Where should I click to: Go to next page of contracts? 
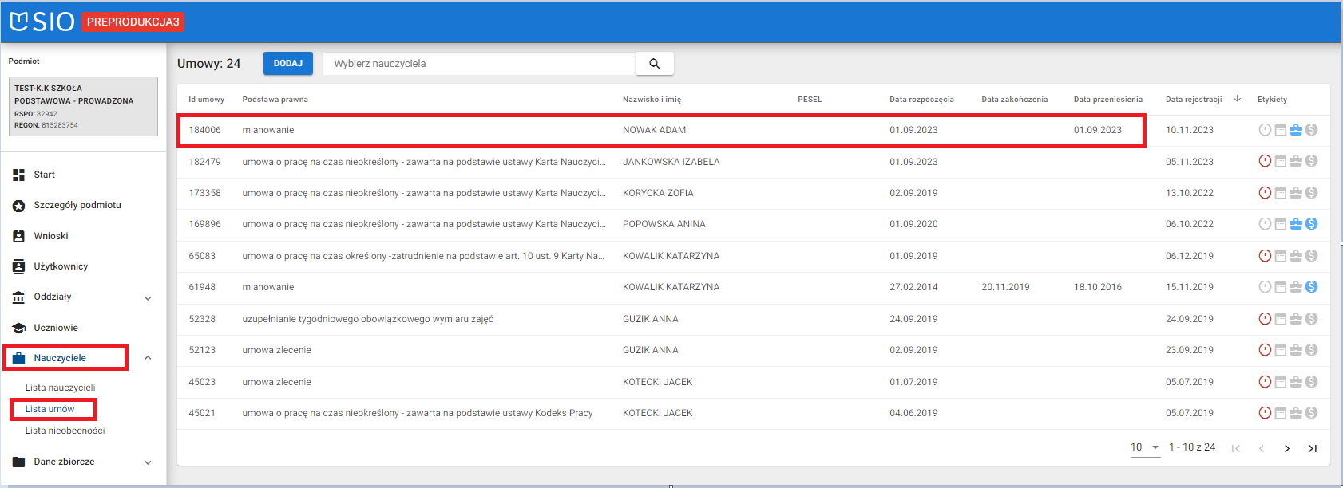(x=1286, y=448)
